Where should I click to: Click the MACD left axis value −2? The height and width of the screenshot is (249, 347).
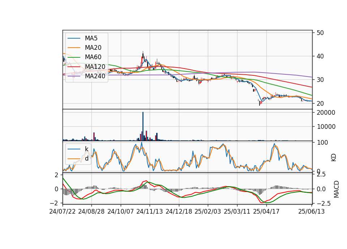pos(55,203)
